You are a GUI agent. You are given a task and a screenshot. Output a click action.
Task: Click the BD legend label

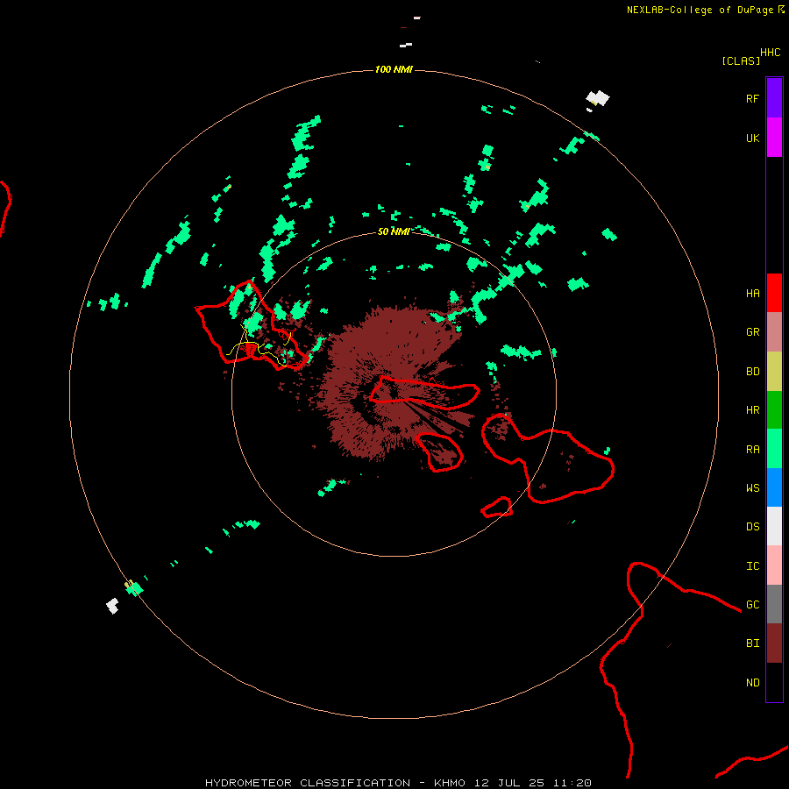click(753, 372)
